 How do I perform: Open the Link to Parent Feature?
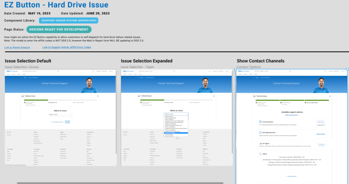pyautogui.click(x=17, y=47)
